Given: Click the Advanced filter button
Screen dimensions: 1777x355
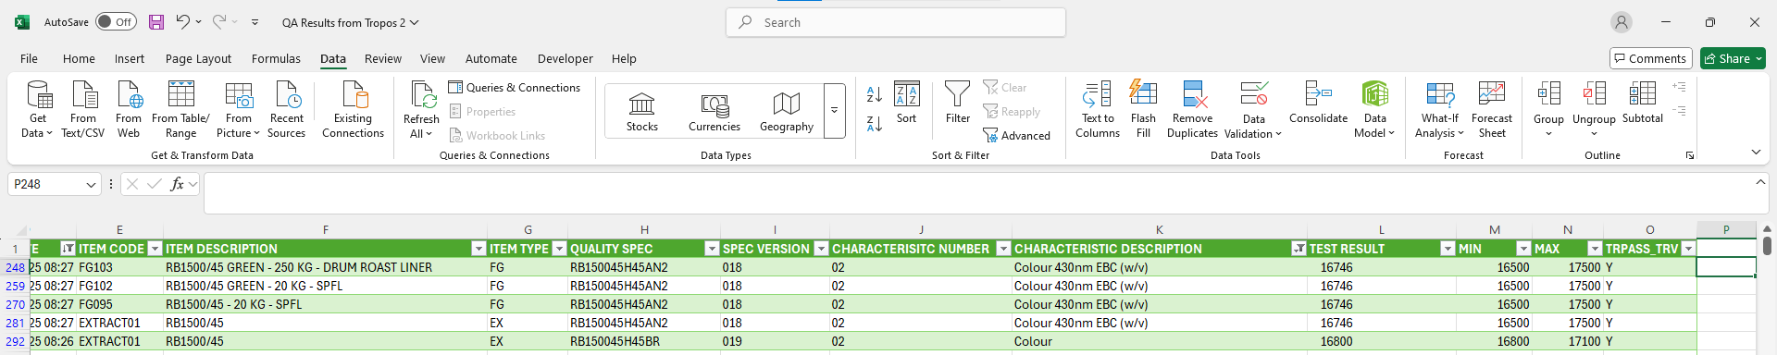Looking at the screenshot, I should (1016, 135).
